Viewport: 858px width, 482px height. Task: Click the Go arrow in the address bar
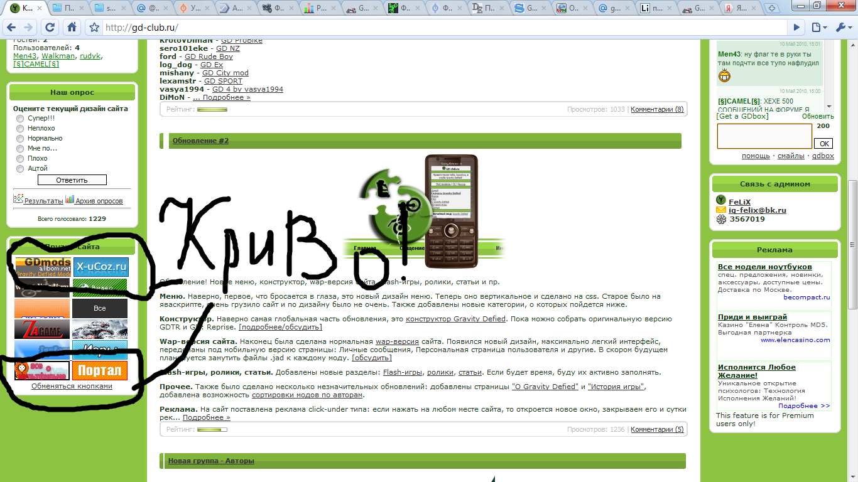[796, 28]
